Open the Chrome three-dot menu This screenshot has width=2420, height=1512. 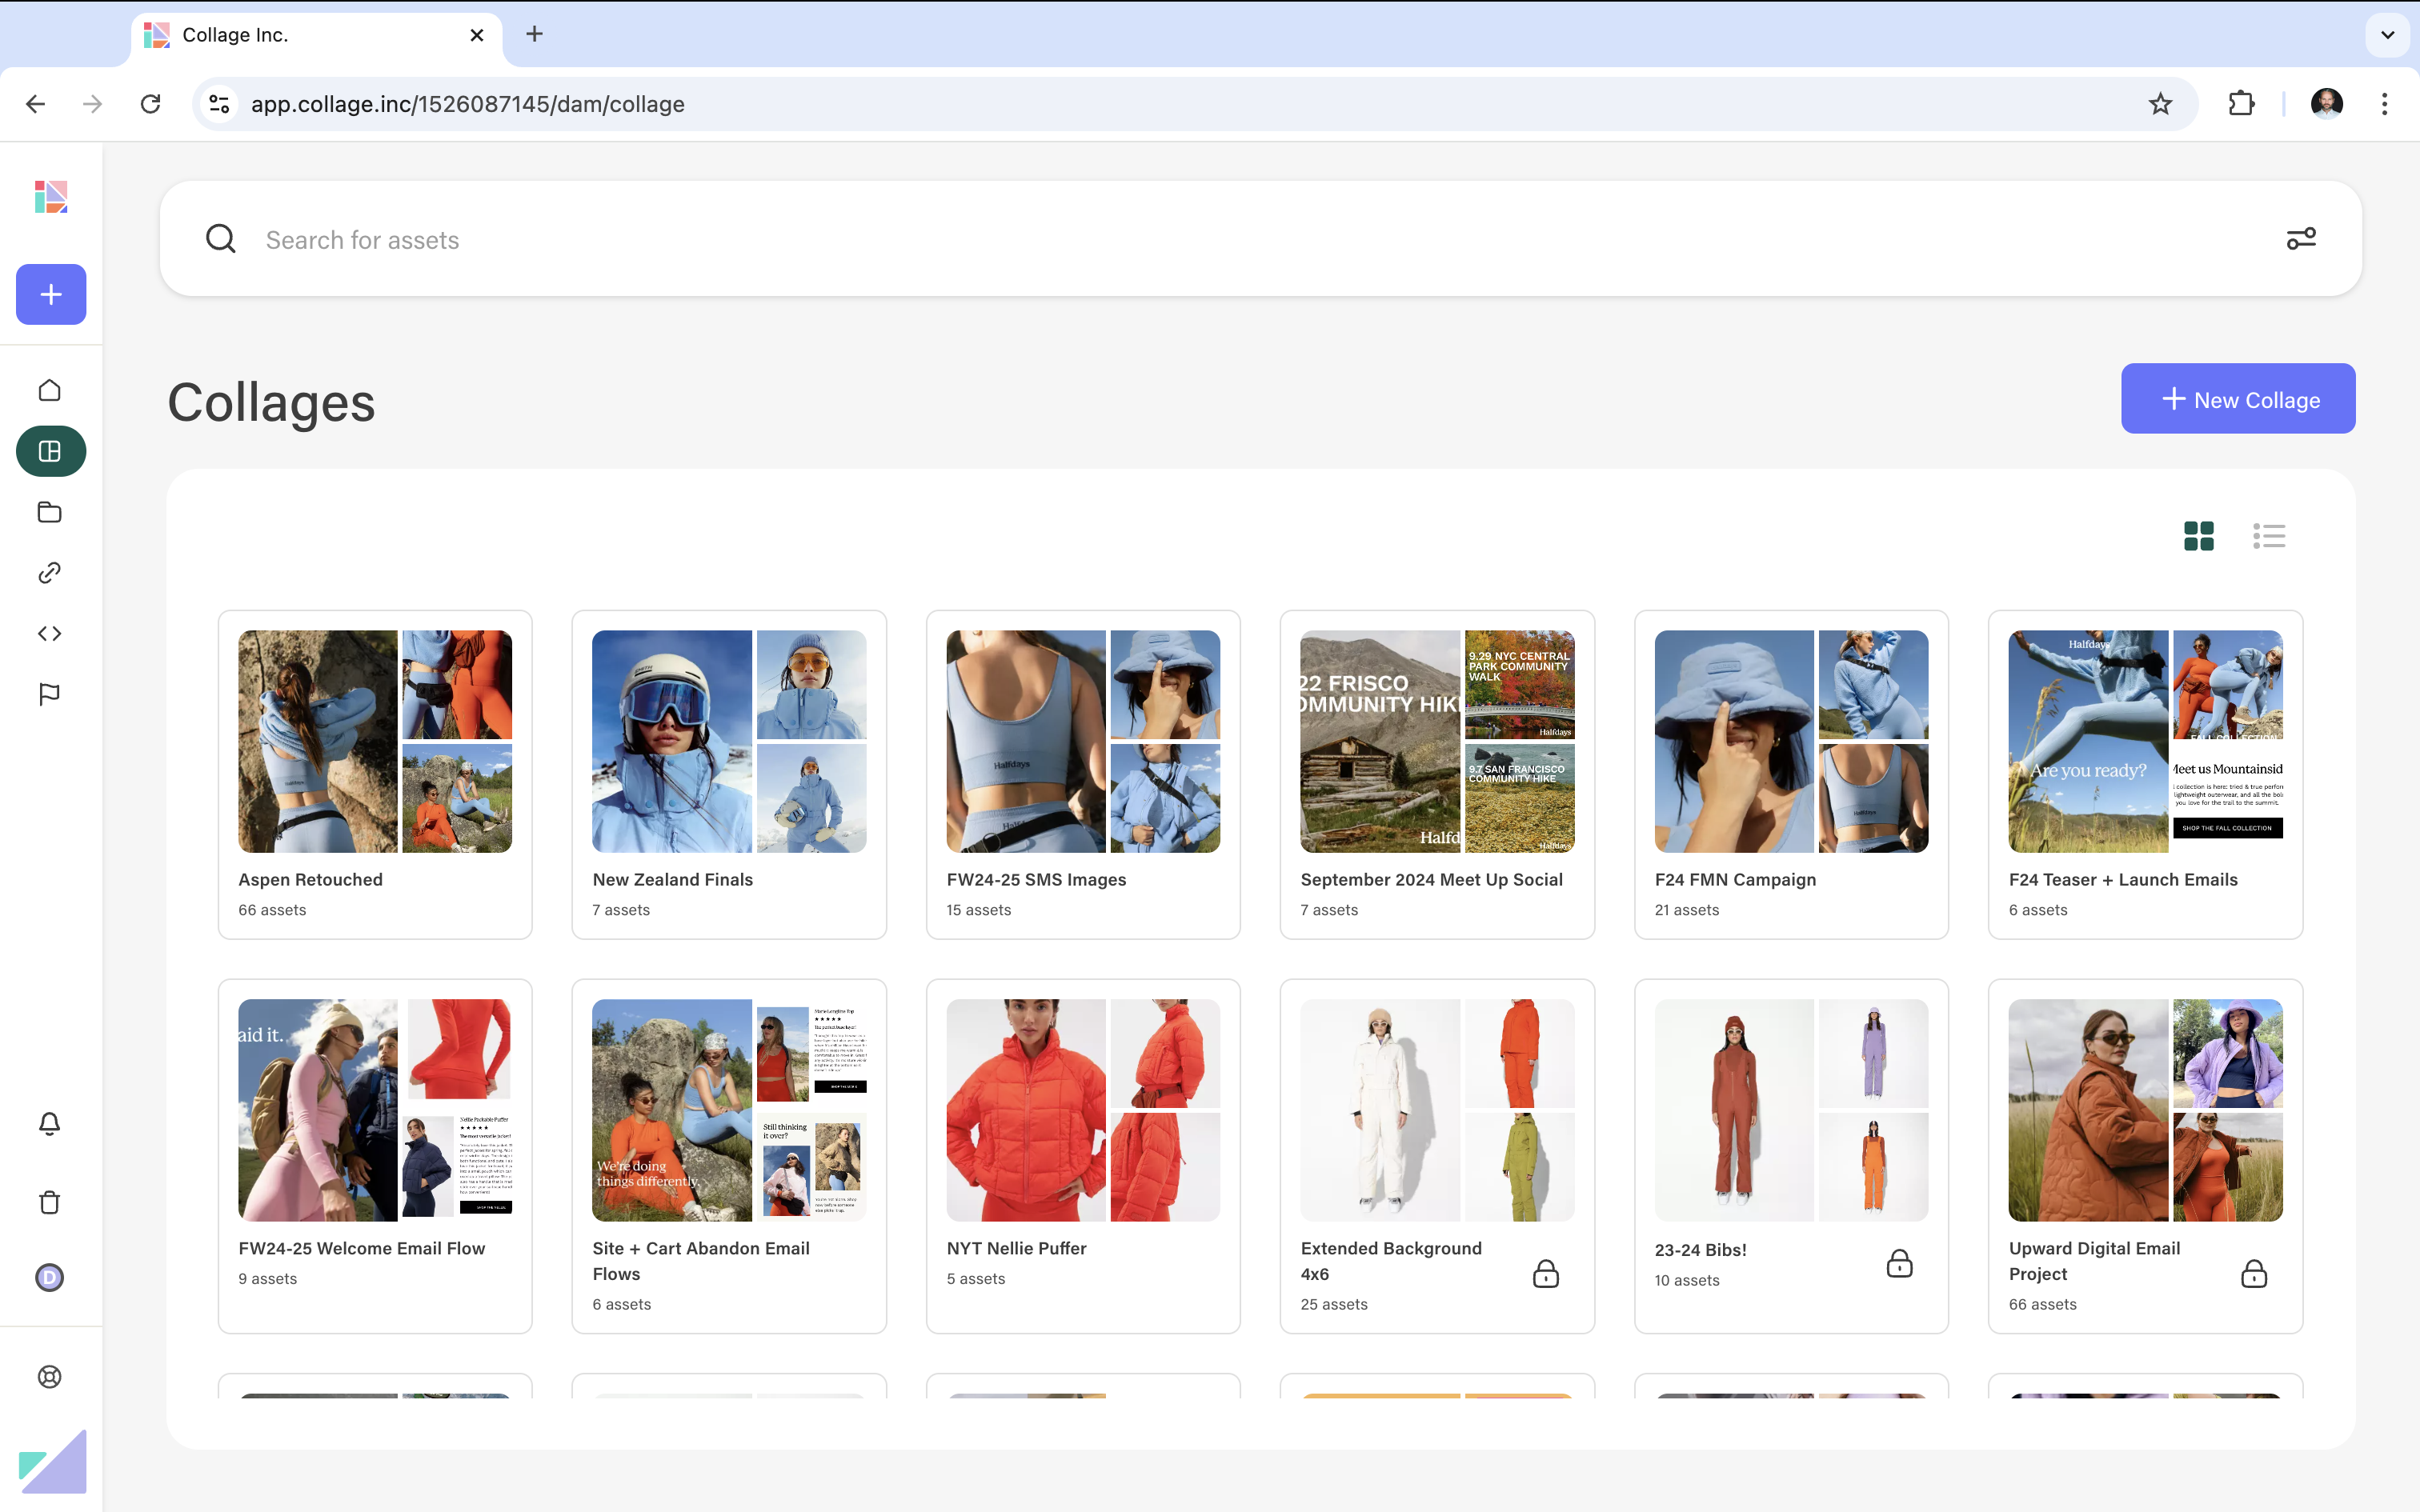pyautogui.click(x=2383, y=103)
